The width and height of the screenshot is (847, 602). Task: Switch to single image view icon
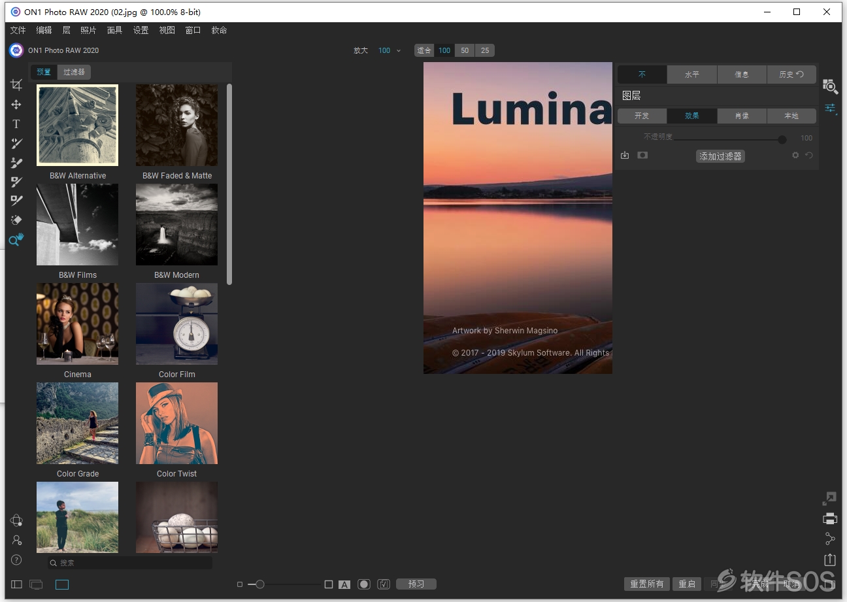coord(62,584)
